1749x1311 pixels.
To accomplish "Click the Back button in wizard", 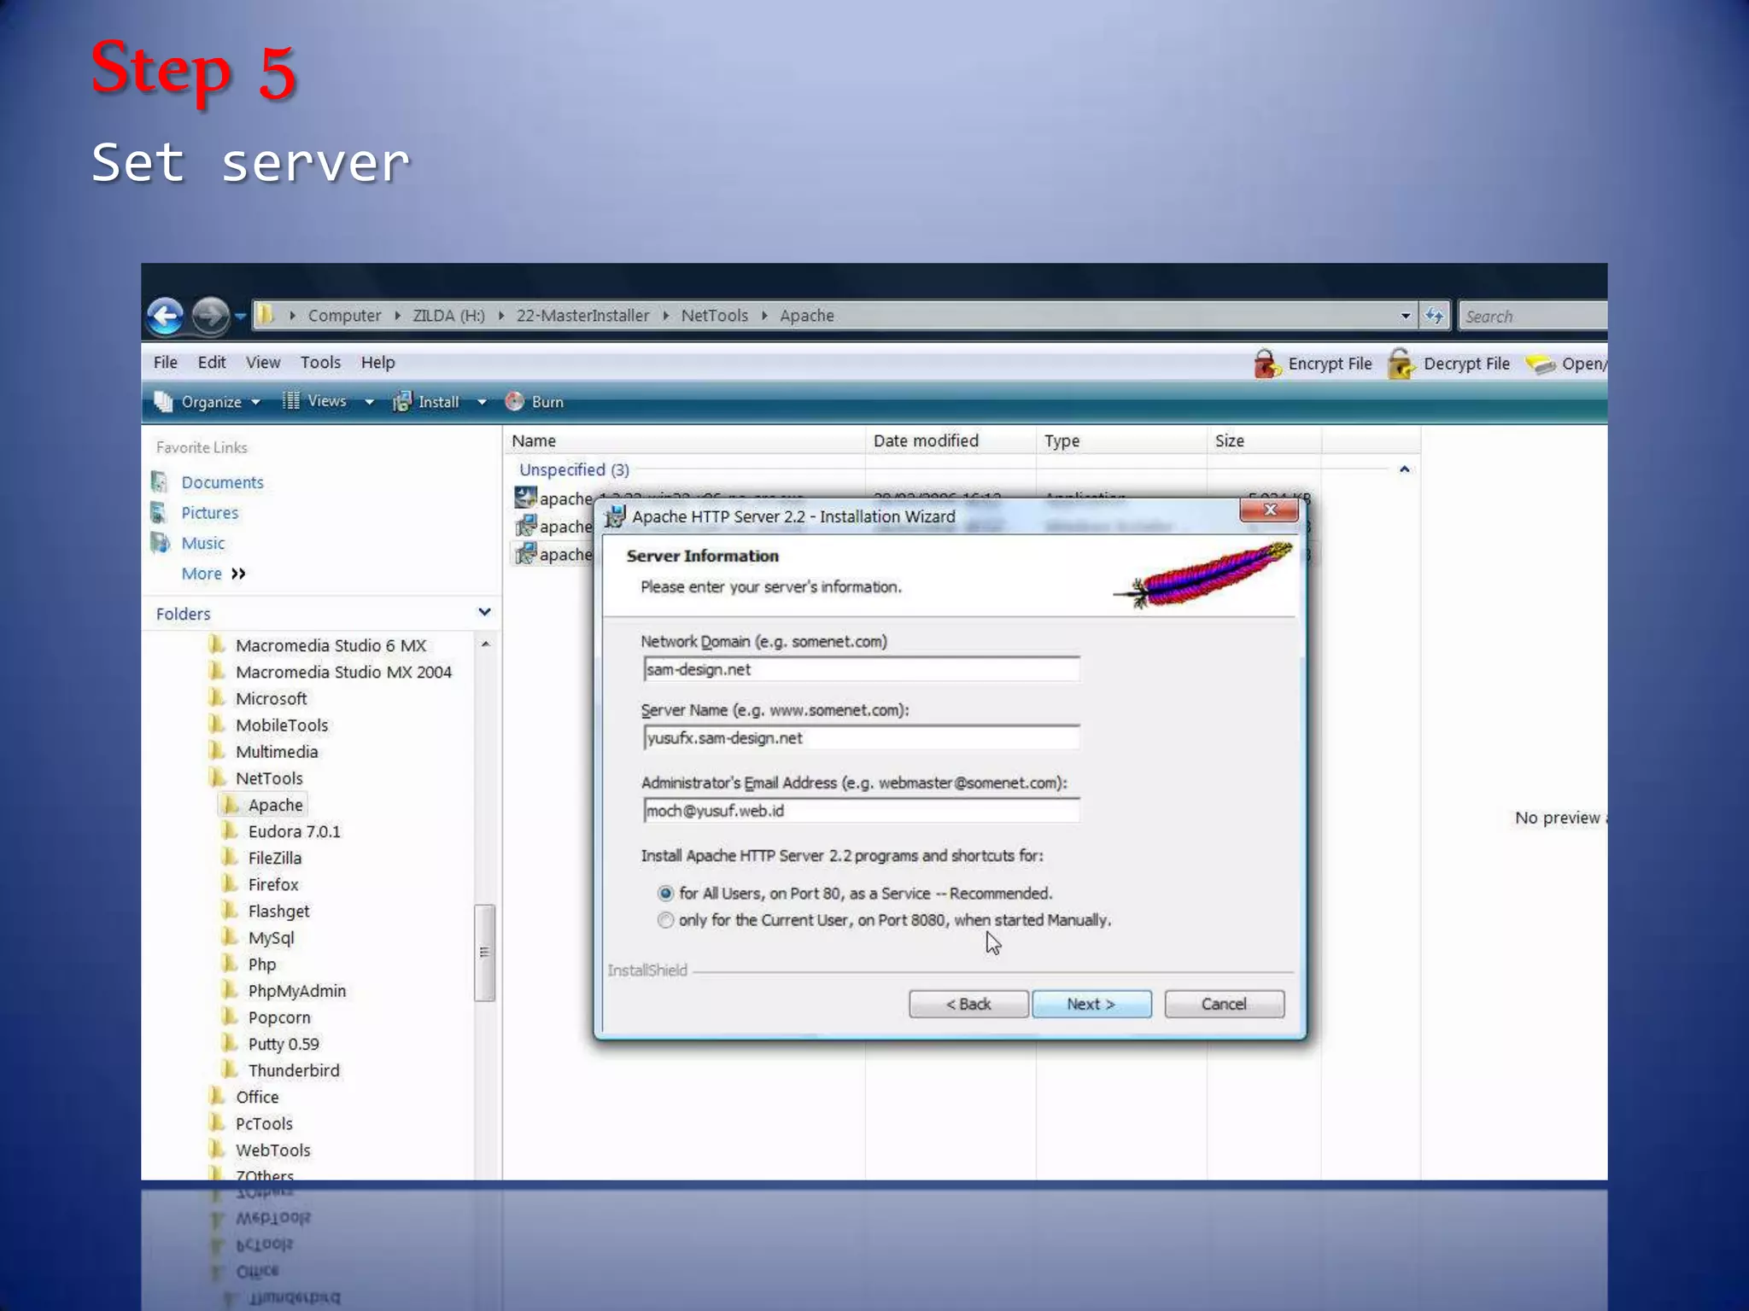I will click(968, 1004).
